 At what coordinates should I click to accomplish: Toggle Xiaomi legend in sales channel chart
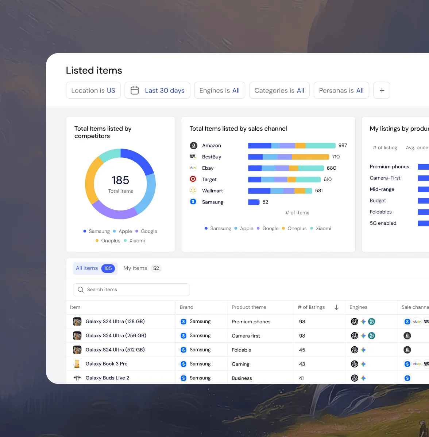click(x=321, y=228)
